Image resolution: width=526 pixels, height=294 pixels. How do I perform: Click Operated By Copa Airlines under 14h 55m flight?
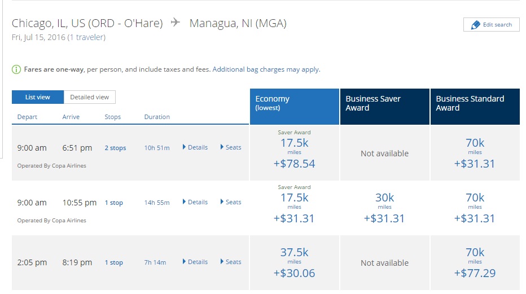point(52,220)
